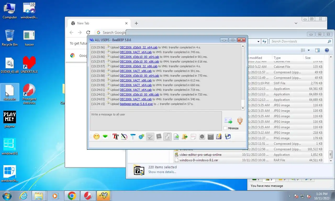
Task: Open DEC2006_XACT_x86.cab link at 13:24:03
Action: (x=136, y=99)
